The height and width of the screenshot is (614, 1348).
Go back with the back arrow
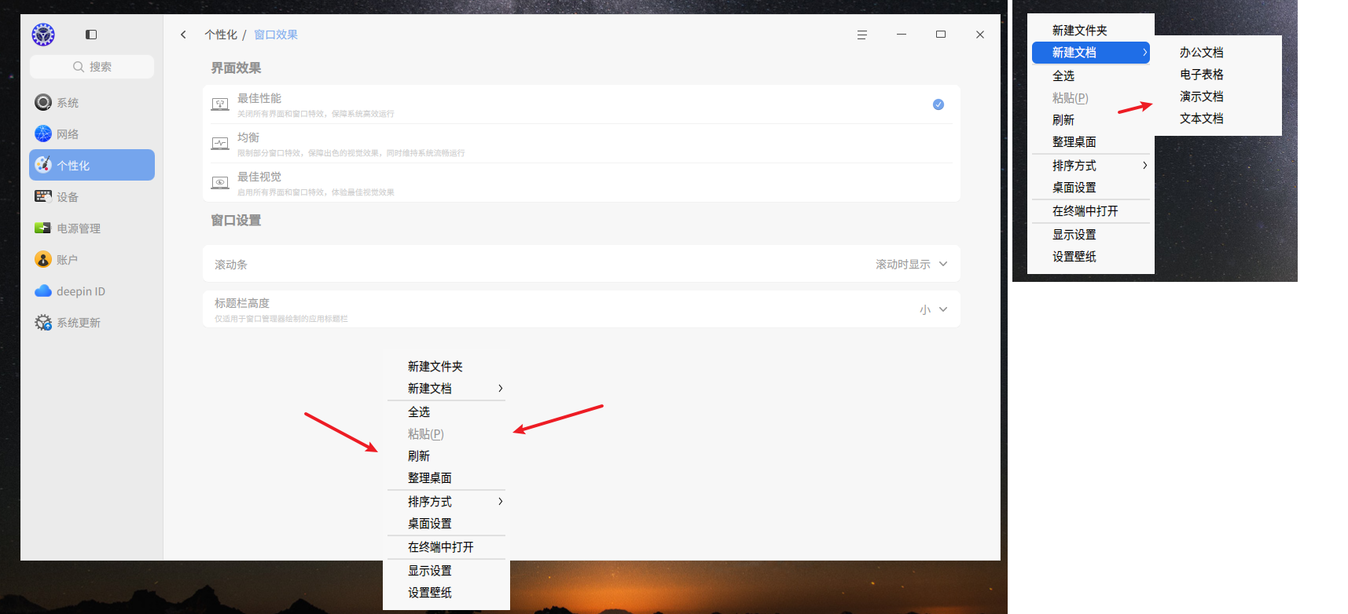(183, 35)
